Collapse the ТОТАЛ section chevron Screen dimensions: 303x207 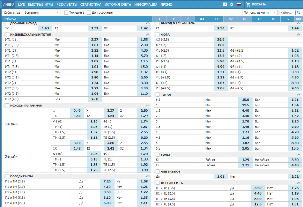coord(299,94)
